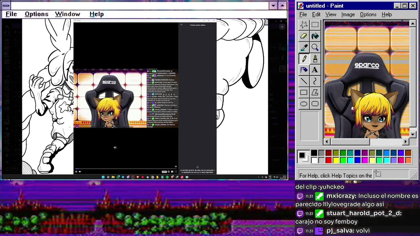Screen dimensions: 420x236
Task: Click Paint canvas scroll up arrow
Action: [x=412, y=24]
